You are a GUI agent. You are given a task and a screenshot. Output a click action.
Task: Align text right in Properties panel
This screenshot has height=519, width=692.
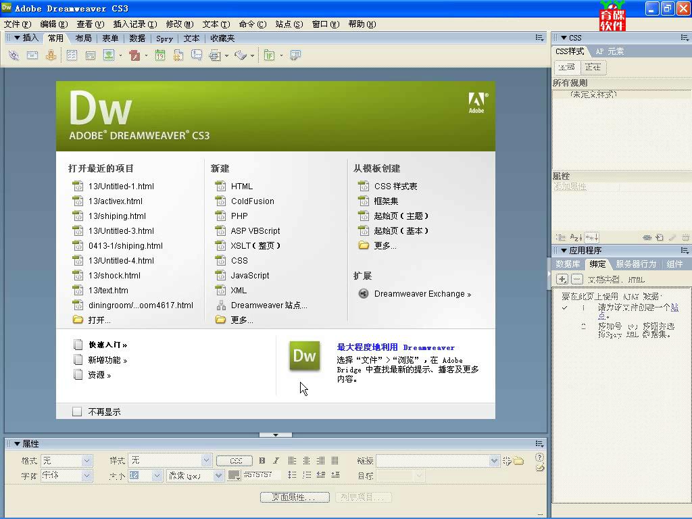321,461
